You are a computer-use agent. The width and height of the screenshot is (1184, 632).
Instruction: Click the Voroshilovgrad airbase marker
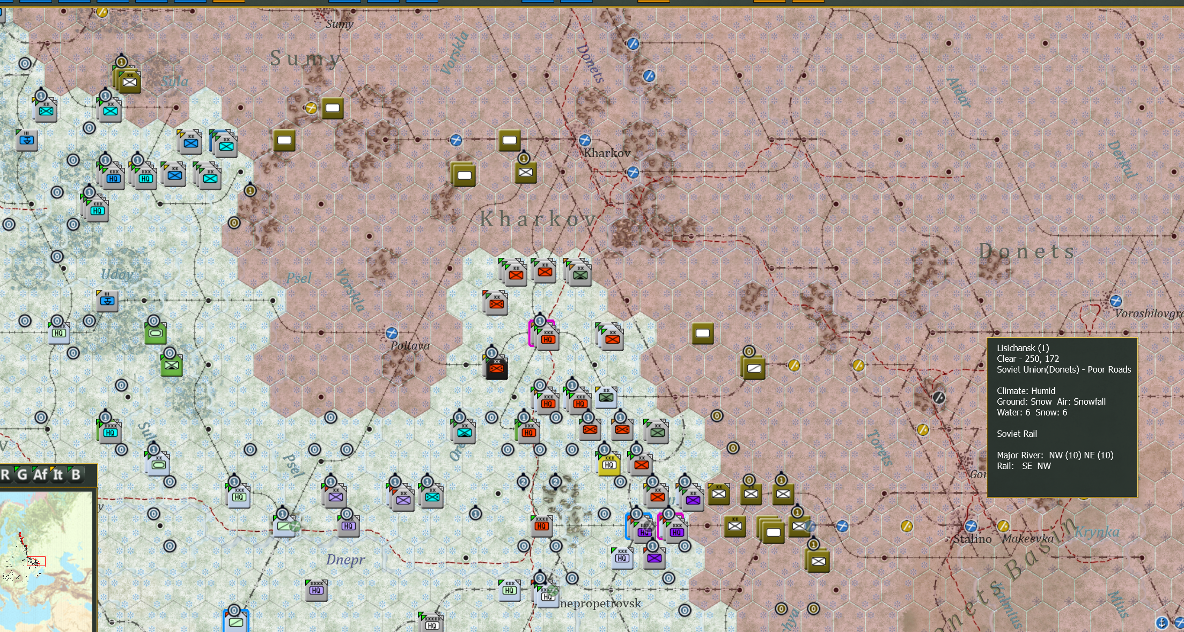(x=1116, y=301)
